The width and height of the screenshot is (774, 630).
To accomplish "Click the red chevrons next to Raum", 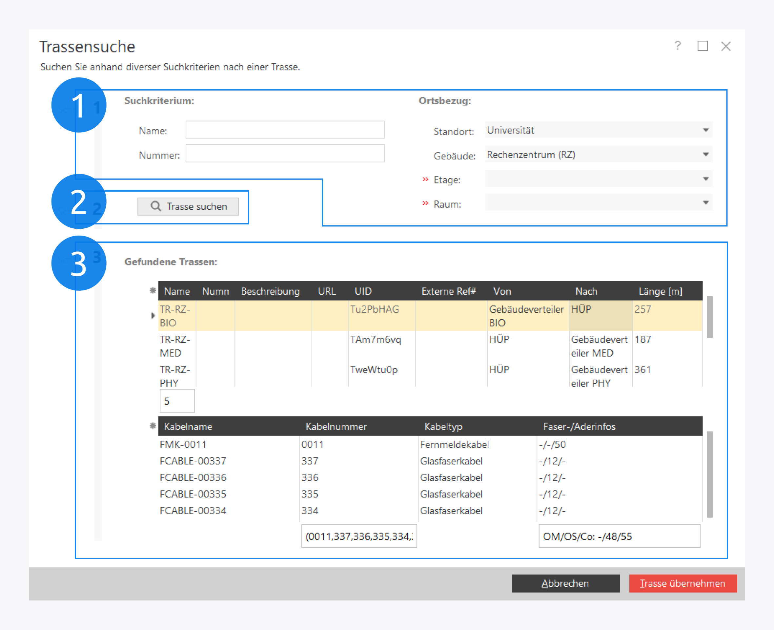I will (x=425, y=203).
